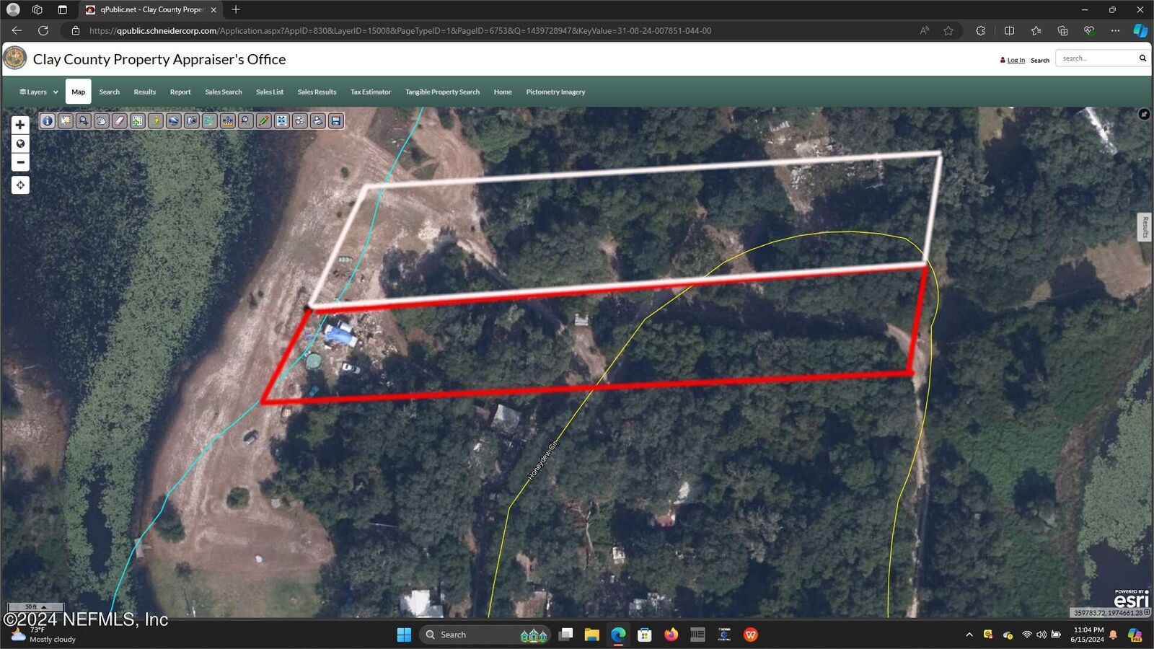Open the Tax Estimator tab
The image size is (1154, 649).
(371, 92)
